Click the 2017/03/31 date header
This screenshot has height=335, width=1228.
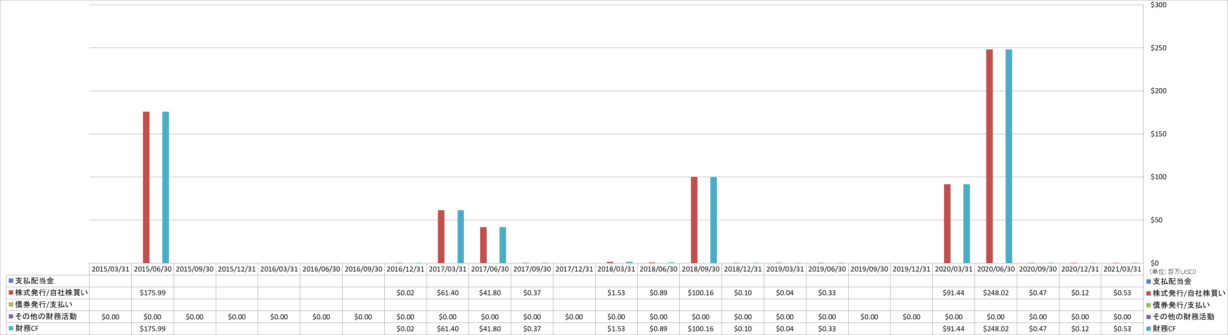pos(448,269)
